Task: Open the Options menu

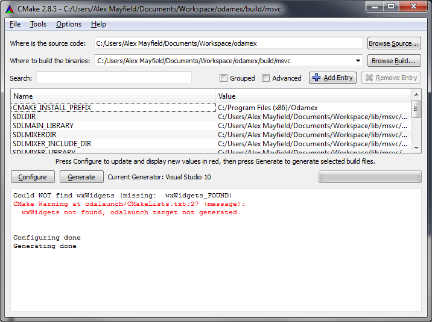Action: point(69,24)
